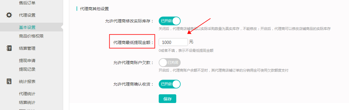This screenshot has height=110, width=349.
Task: Click the 代理商其他设置 section heading
Action: tap(94, 9)
